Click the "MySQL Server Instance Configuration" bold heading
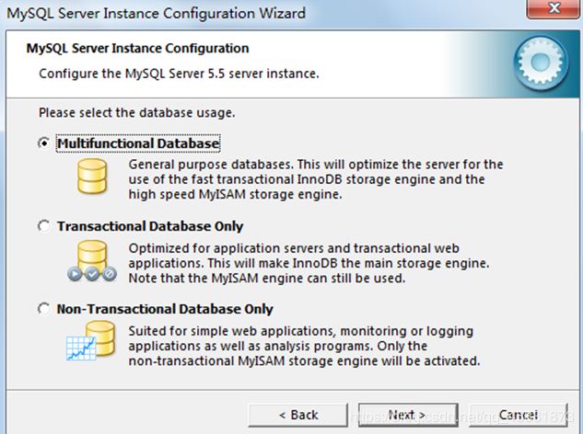 click(136, 48)
